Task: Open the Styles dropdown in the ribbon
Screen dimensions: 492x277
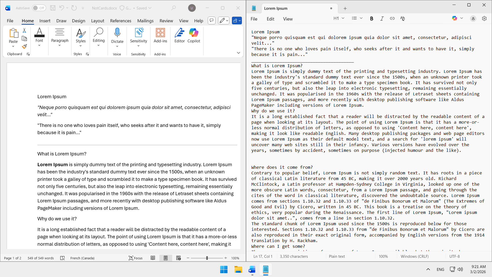Action: pyautogui.click(x=80, y=37)
